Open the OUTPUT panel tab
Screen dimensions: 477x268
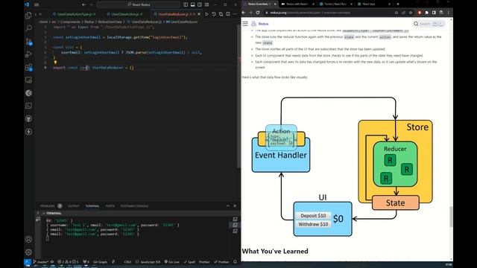point(73,206)
